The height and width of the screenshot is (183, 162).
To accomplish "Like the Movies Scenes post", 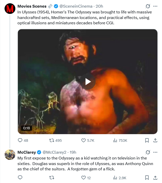I will 88,140.
